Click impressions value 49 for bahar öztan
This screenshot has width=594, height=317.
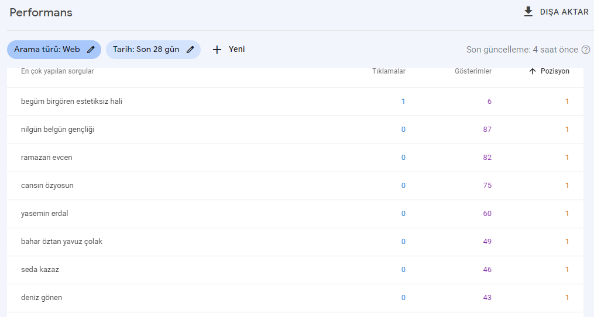click(487, 242)
